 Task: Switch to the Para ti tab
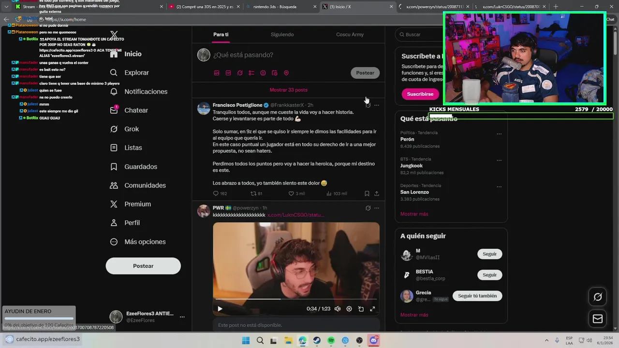pos(221,35)
